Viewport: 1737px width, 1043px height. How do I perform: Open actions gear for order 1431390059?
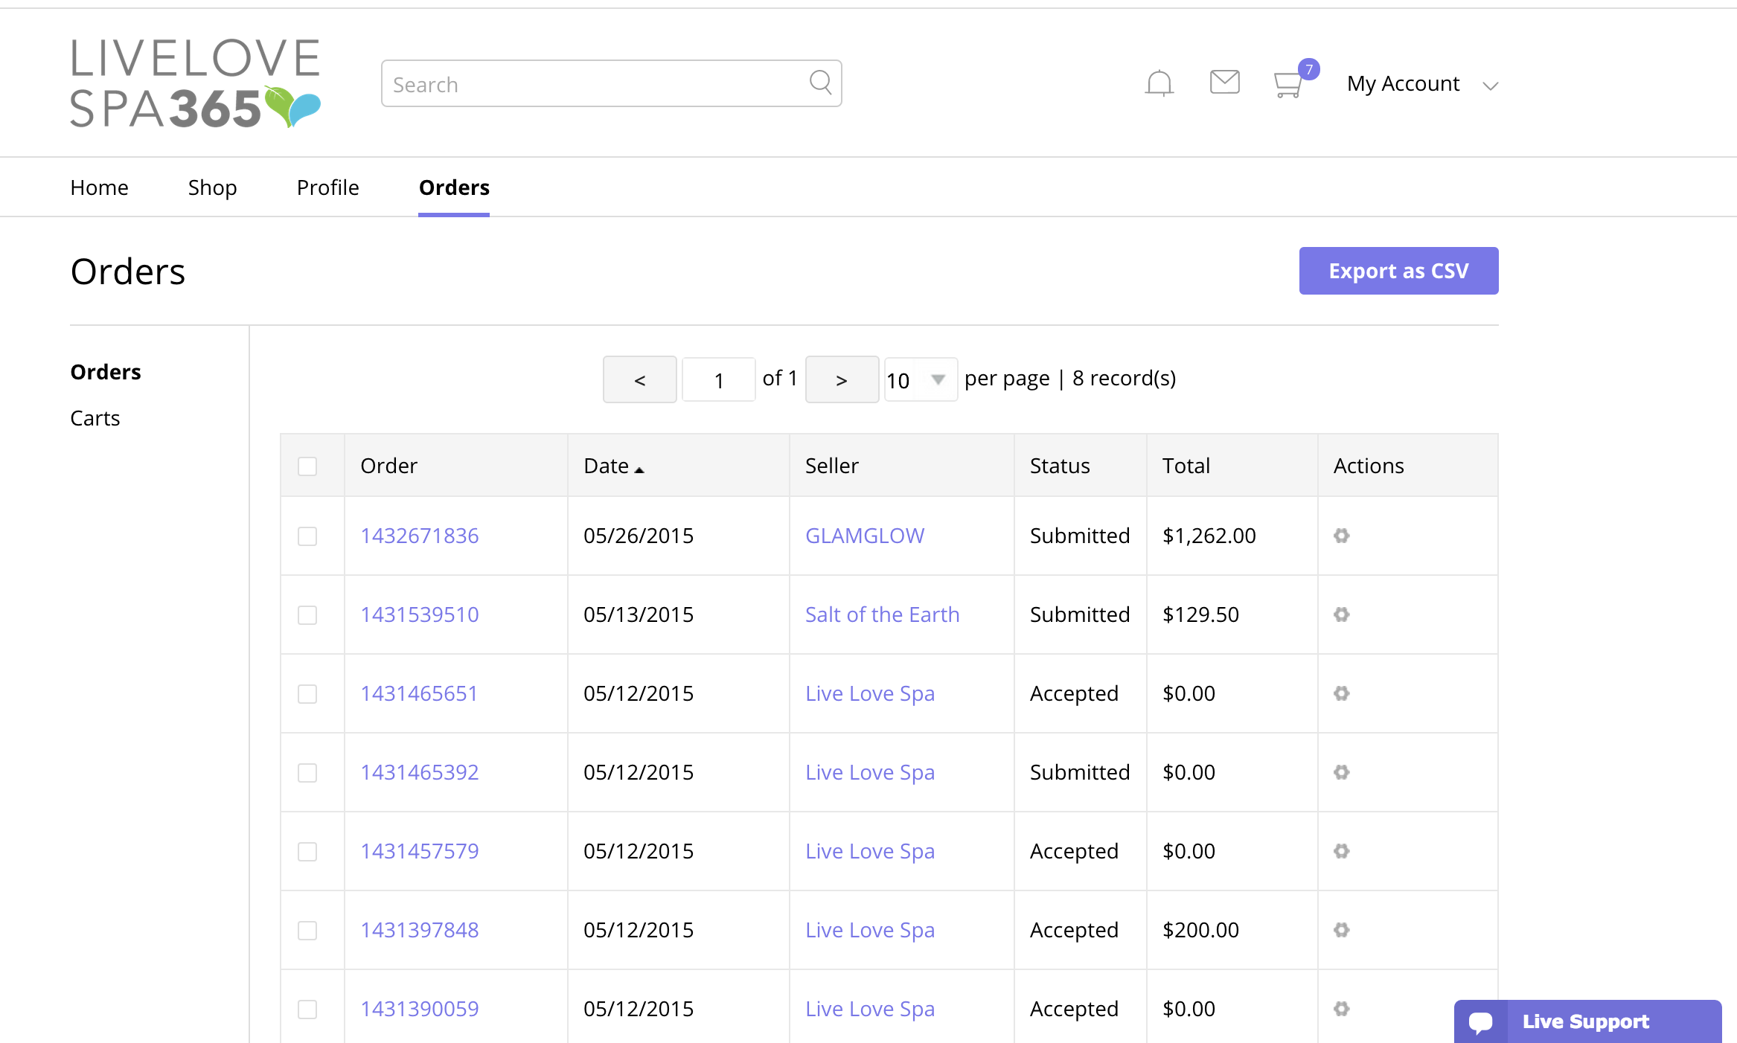pyautogui.click(x=1341, y=1009)
